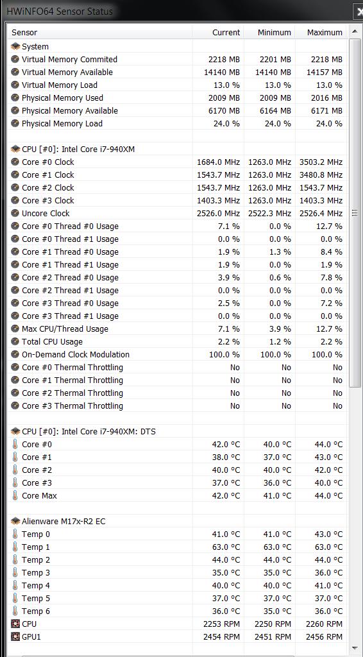Click the Core #0 Clock sensor icon

[x=15, y=162]
